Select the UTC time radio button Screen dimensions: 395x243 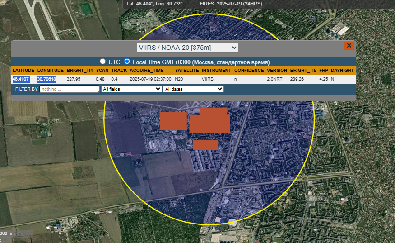[x=102, y=62]
